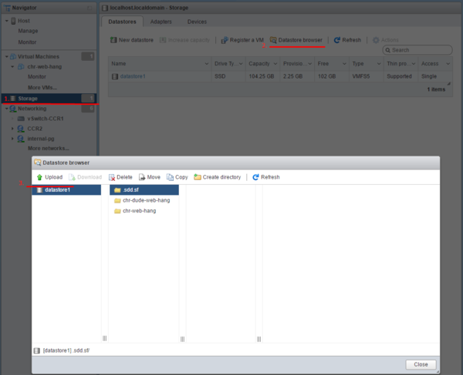
Task: Click the Navigator panel collapse button
Action: pyautogui.click(x=90, y=8)
